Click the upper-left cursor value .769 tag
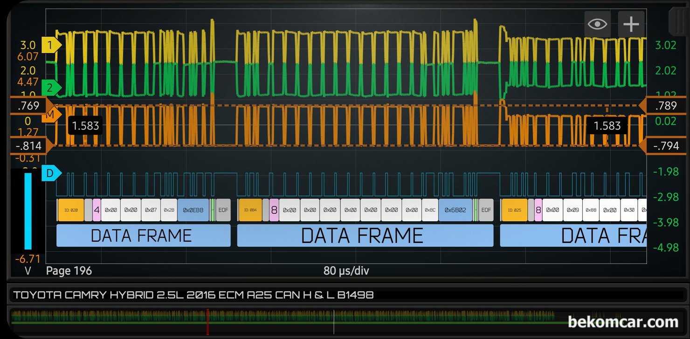This screenshot has height=339, width=690. tap(28, 106)
